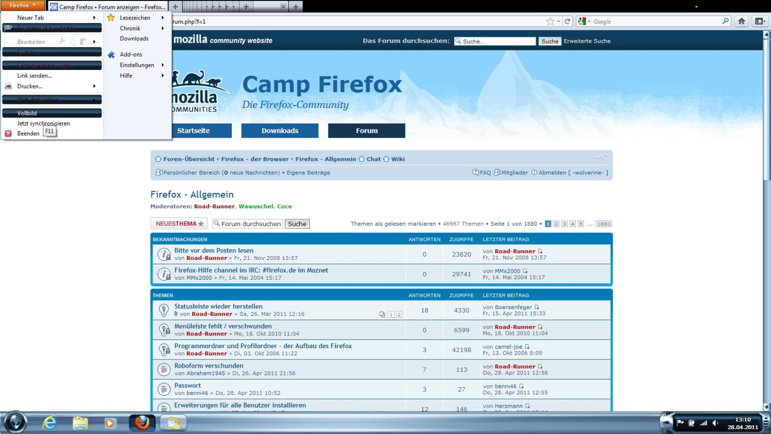
Task: Open the Erweiterte Suche link
Action: (x=587, y=41)
